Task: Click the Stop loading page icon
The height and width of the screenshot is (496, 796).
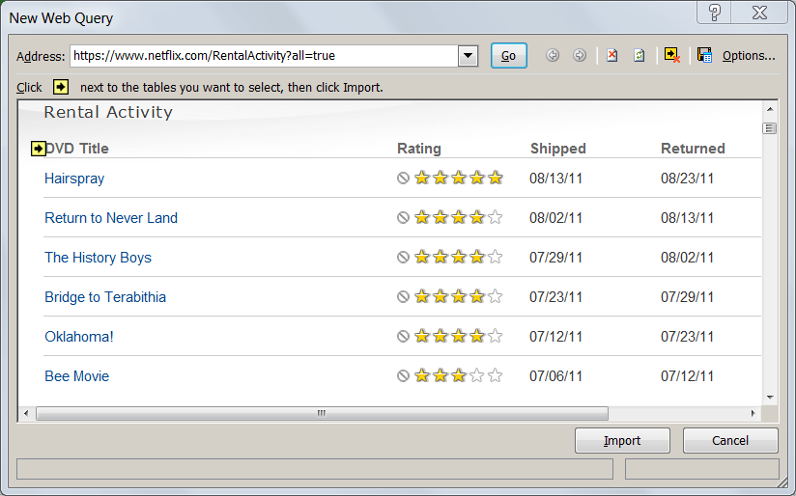Action: point(612,55)
